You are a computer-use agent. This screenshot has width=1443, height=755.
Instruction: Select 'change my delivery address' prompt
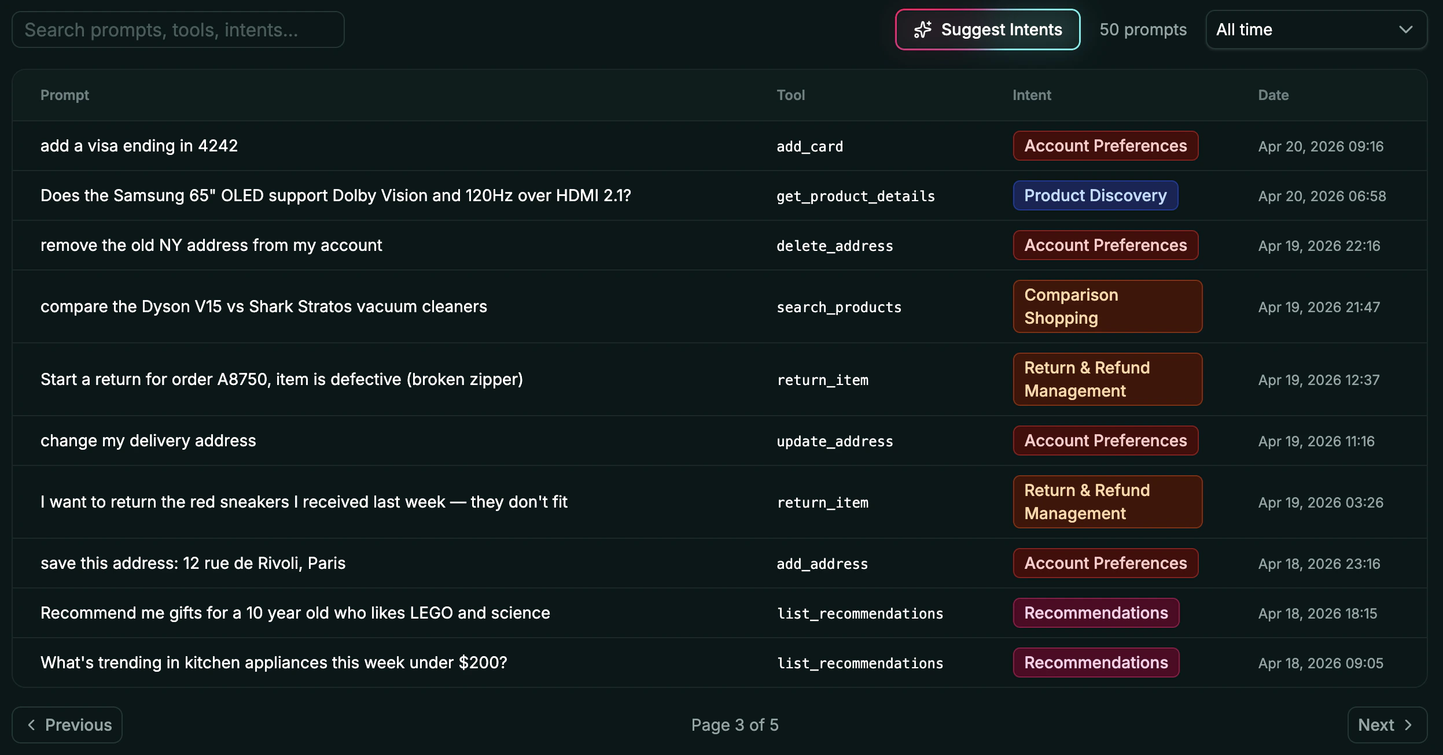(x=148, y=441)
